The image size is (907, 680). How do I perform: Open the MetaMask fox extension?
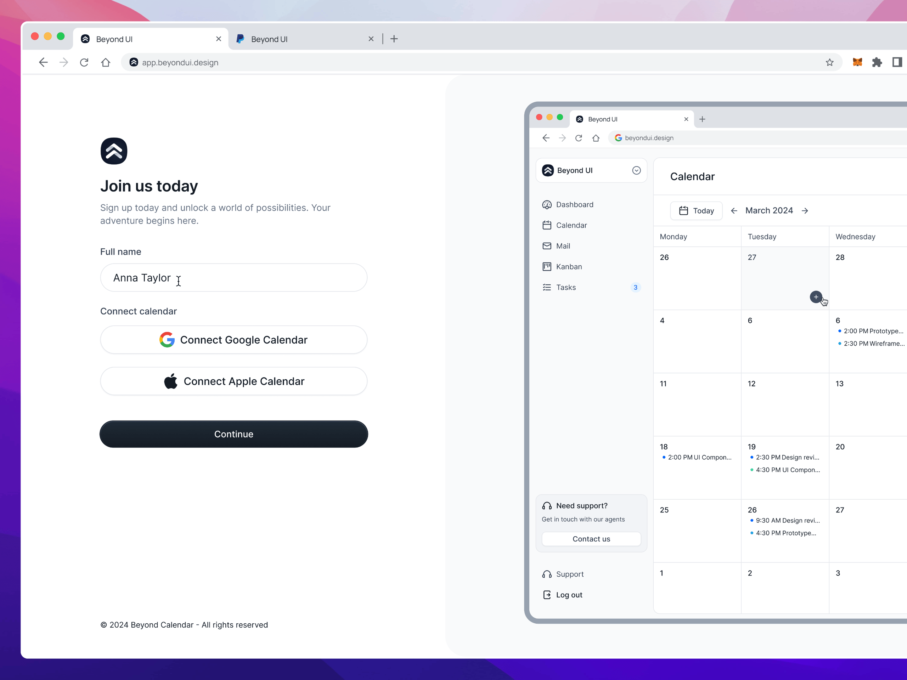click(x=857, y=62)
